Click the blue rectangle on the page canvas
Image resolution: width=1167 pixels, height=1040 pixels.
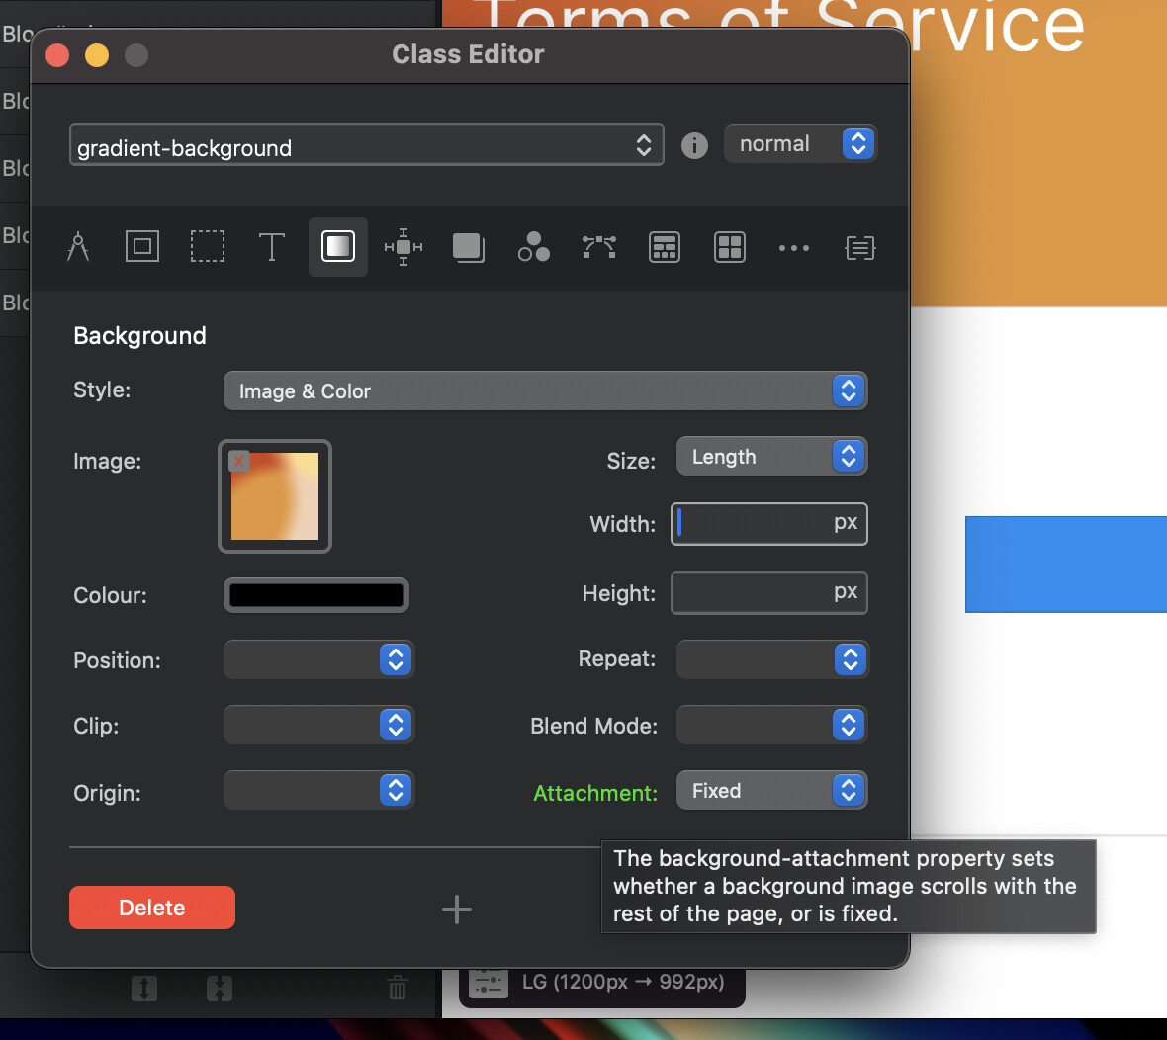(x=1066, y=564)
